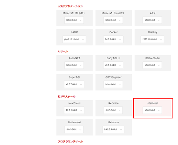The height and width of the screenshot is (145, 178).
Task: Open the NextCloud 27.0.1-64bit dropdown
Action: point(74,110)
